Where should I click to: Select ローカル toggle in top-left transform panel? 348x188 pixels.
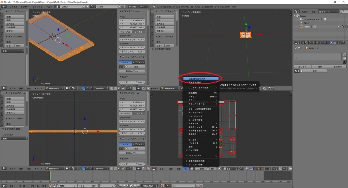139,32
